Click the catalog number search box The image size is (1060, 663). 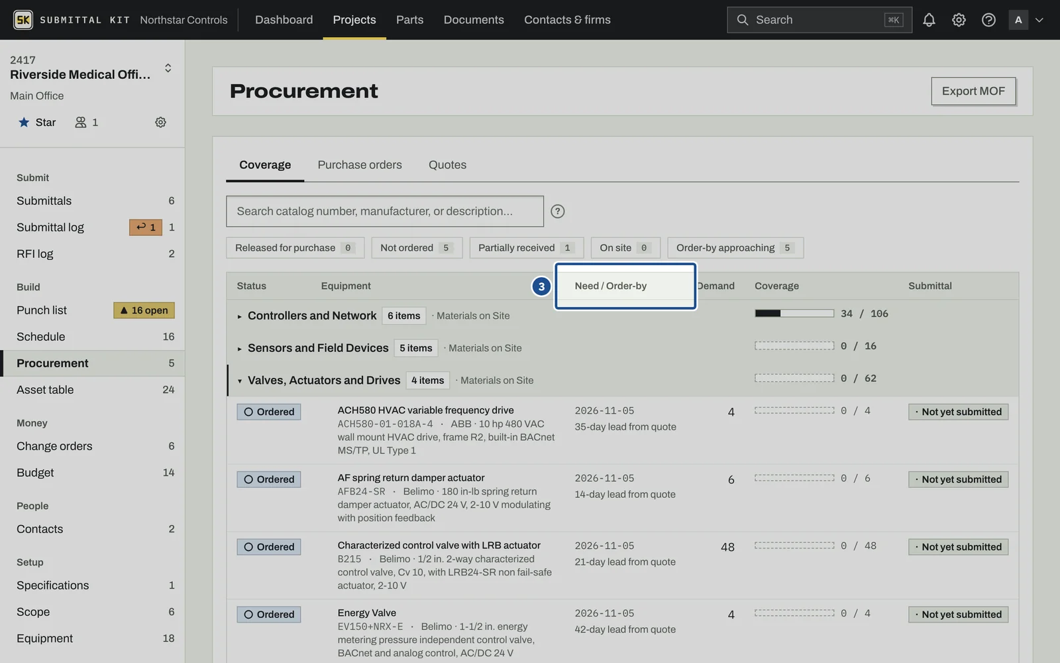click(x=385, y=211)
